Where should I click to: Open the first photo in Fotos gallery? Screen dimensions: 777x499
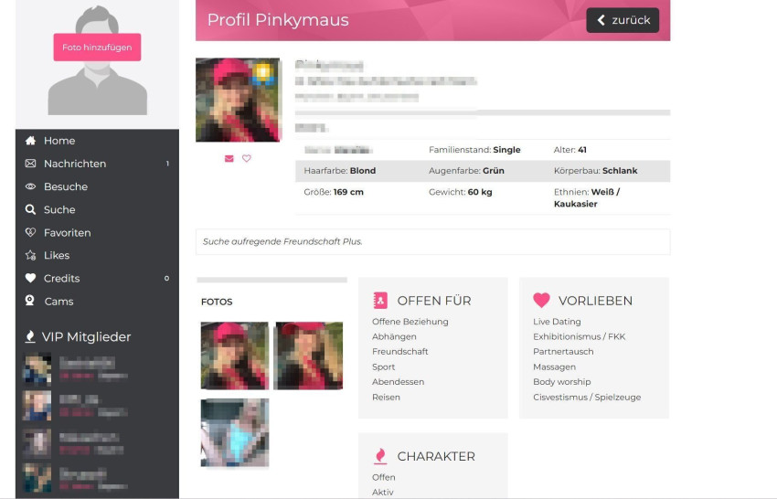234,356
